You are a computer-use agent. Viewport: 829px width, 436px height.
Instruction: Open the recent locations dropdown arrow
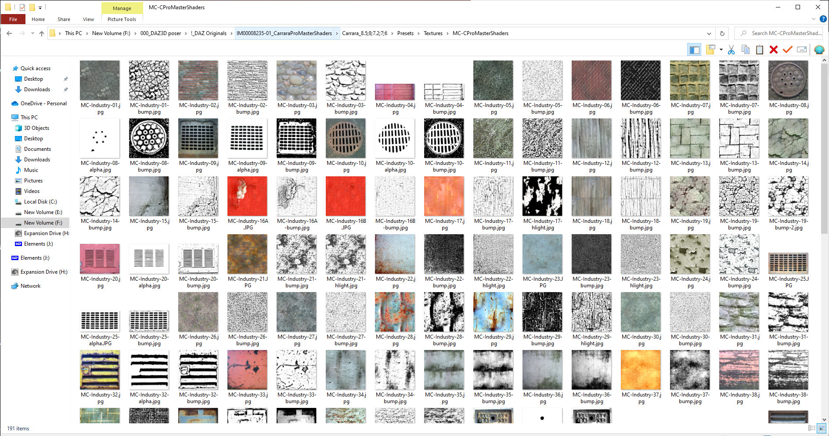32,33
